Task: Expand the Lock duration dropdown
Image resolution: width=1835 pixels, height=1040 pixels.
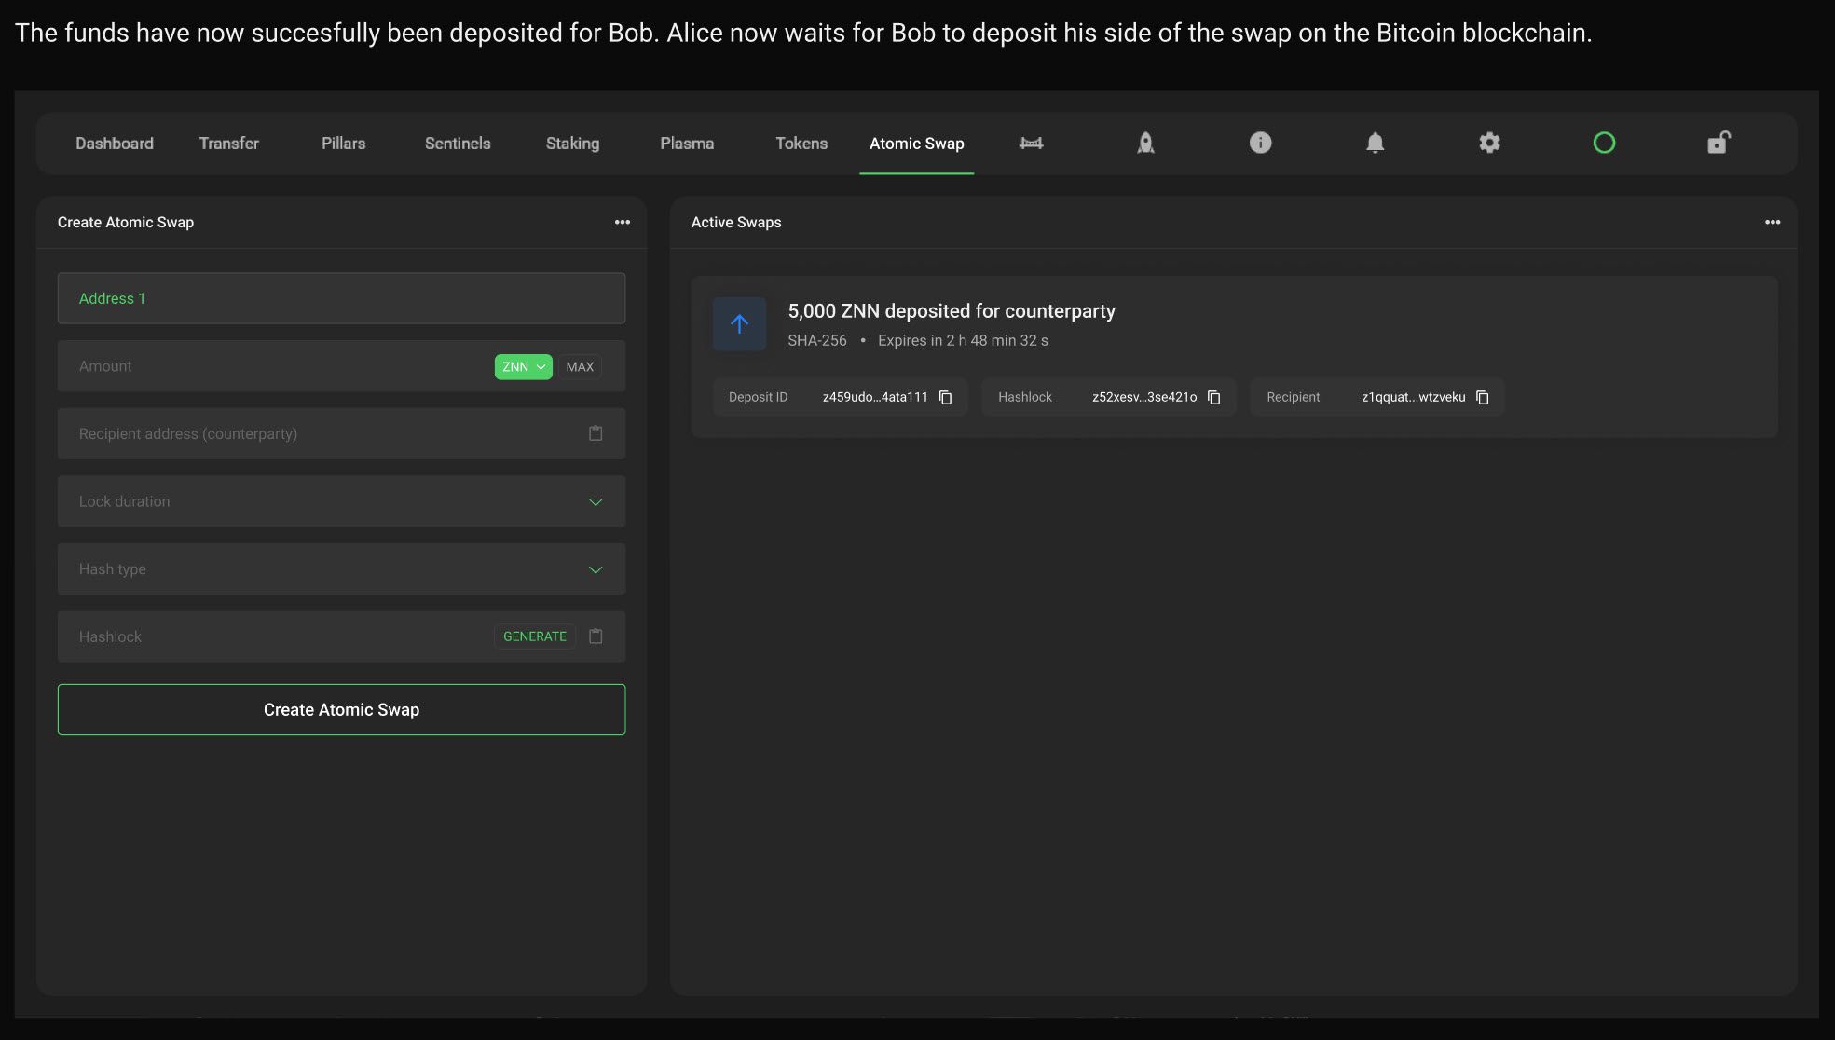Action: click(596, 502)
